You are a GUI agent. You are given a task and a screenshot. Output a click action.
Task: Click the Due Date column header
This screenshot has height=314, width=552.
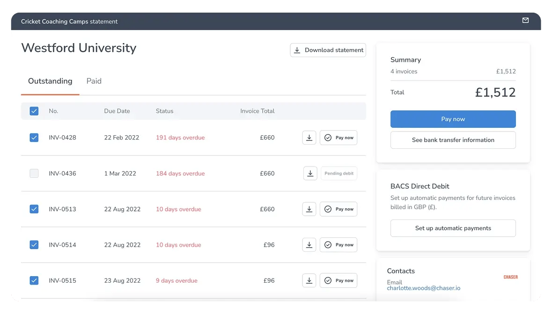click(117, 111)
